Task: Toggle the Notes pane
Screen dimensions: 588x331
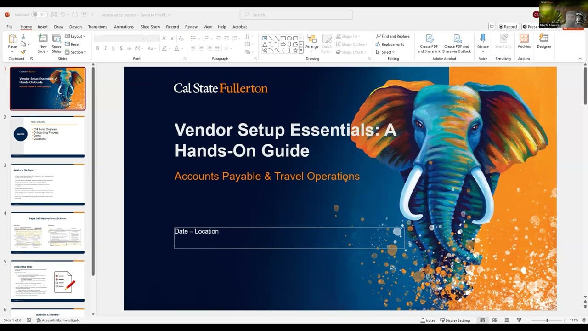Action: pos(428,320)
